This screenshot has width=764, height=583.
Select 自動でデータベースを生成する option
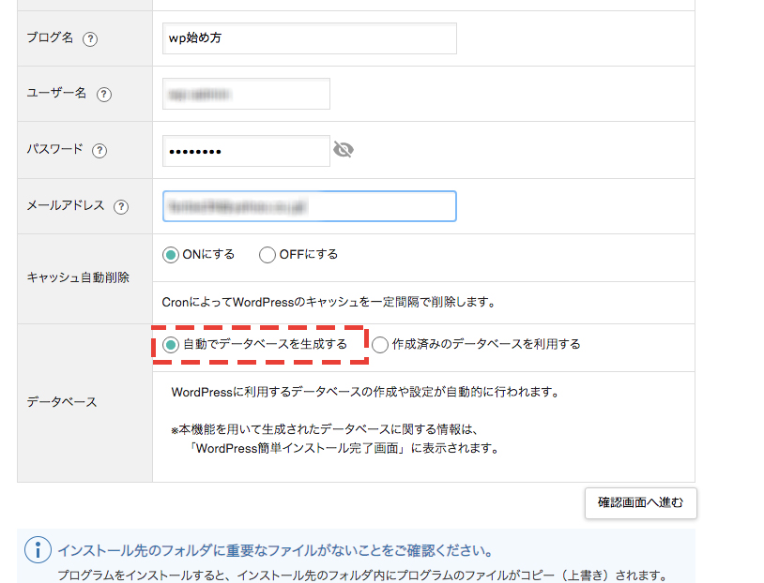click(x=171, y=345)
